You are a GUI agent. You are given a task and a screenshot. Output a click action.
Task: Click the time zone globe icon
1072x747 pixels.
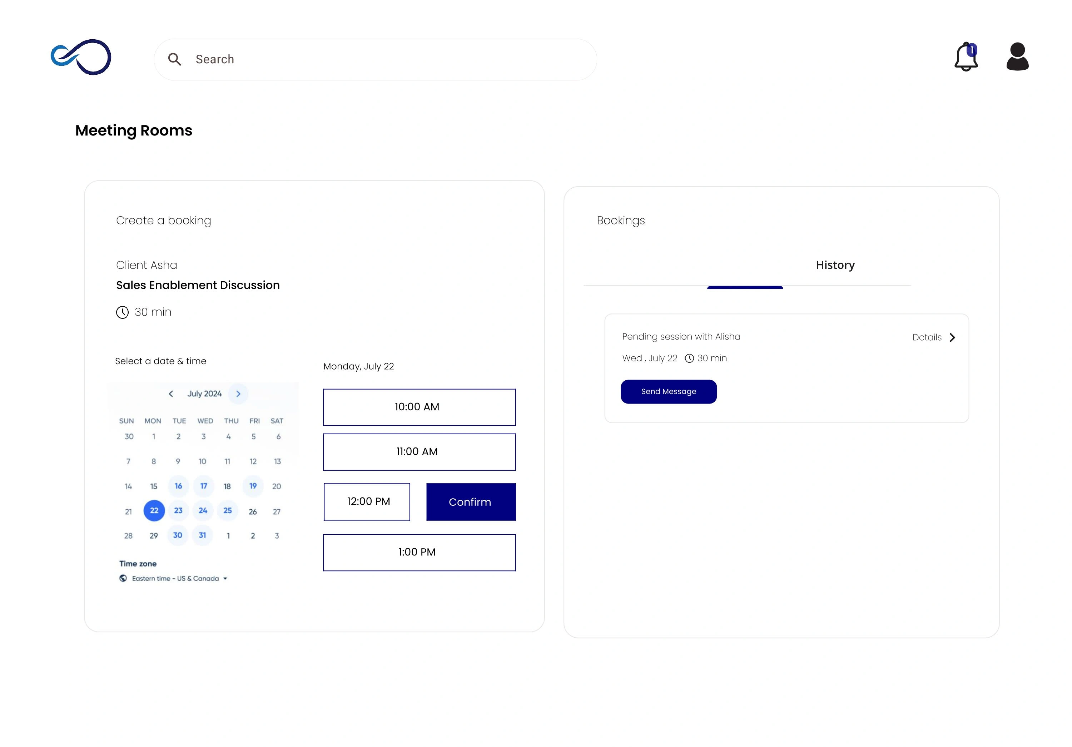tap(123, 578)
